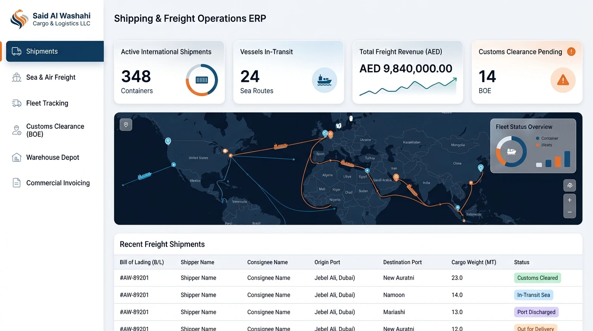Click the orange pin near Saudi Arabia
Image resolution: width=593 pixels, height=331 pixels.
(x=396, y=177)
